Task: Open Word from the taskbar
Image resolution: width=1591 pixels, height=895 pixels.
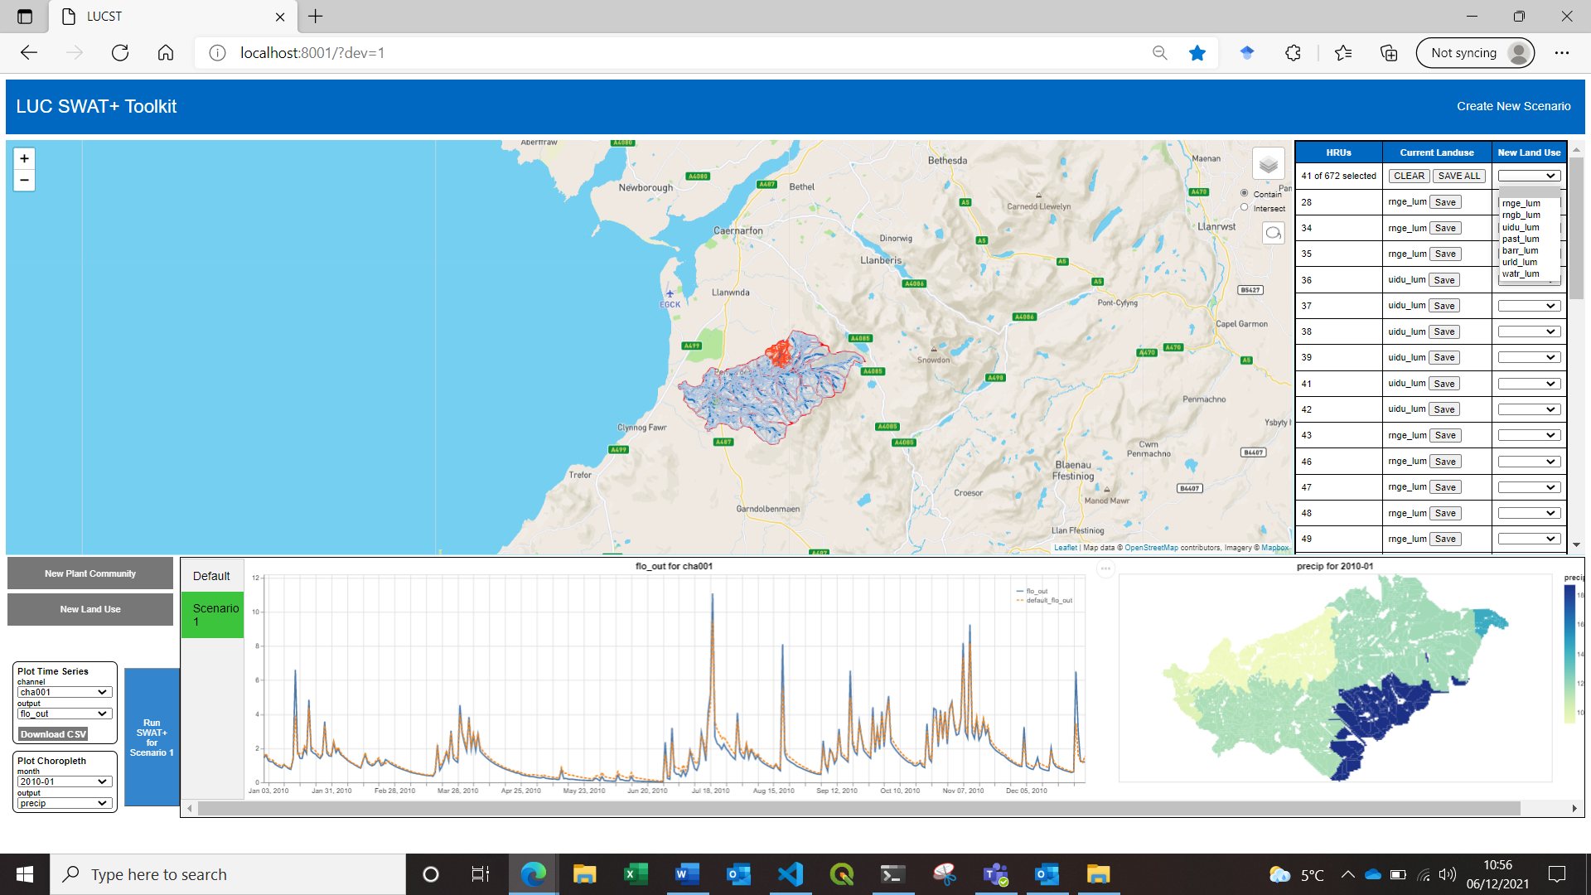Action: 687,874
